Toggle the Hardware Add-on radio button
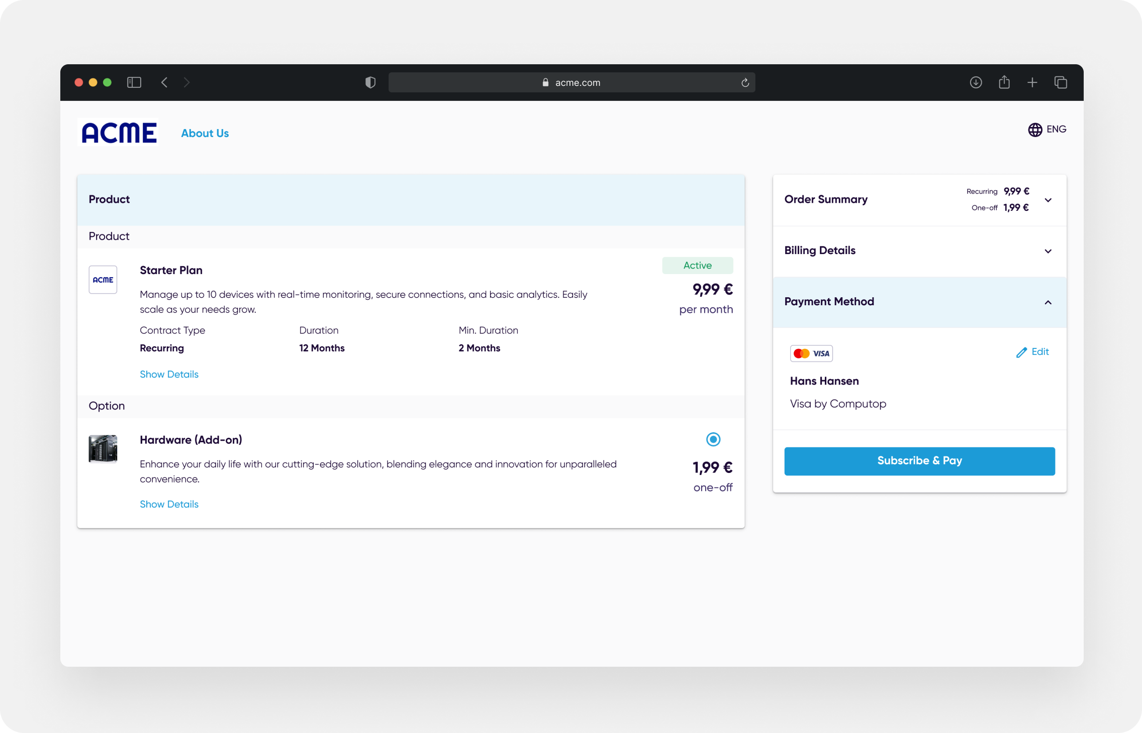Image resolution: width=1142 pixels, height=733 pixels. tap(713, 439)
